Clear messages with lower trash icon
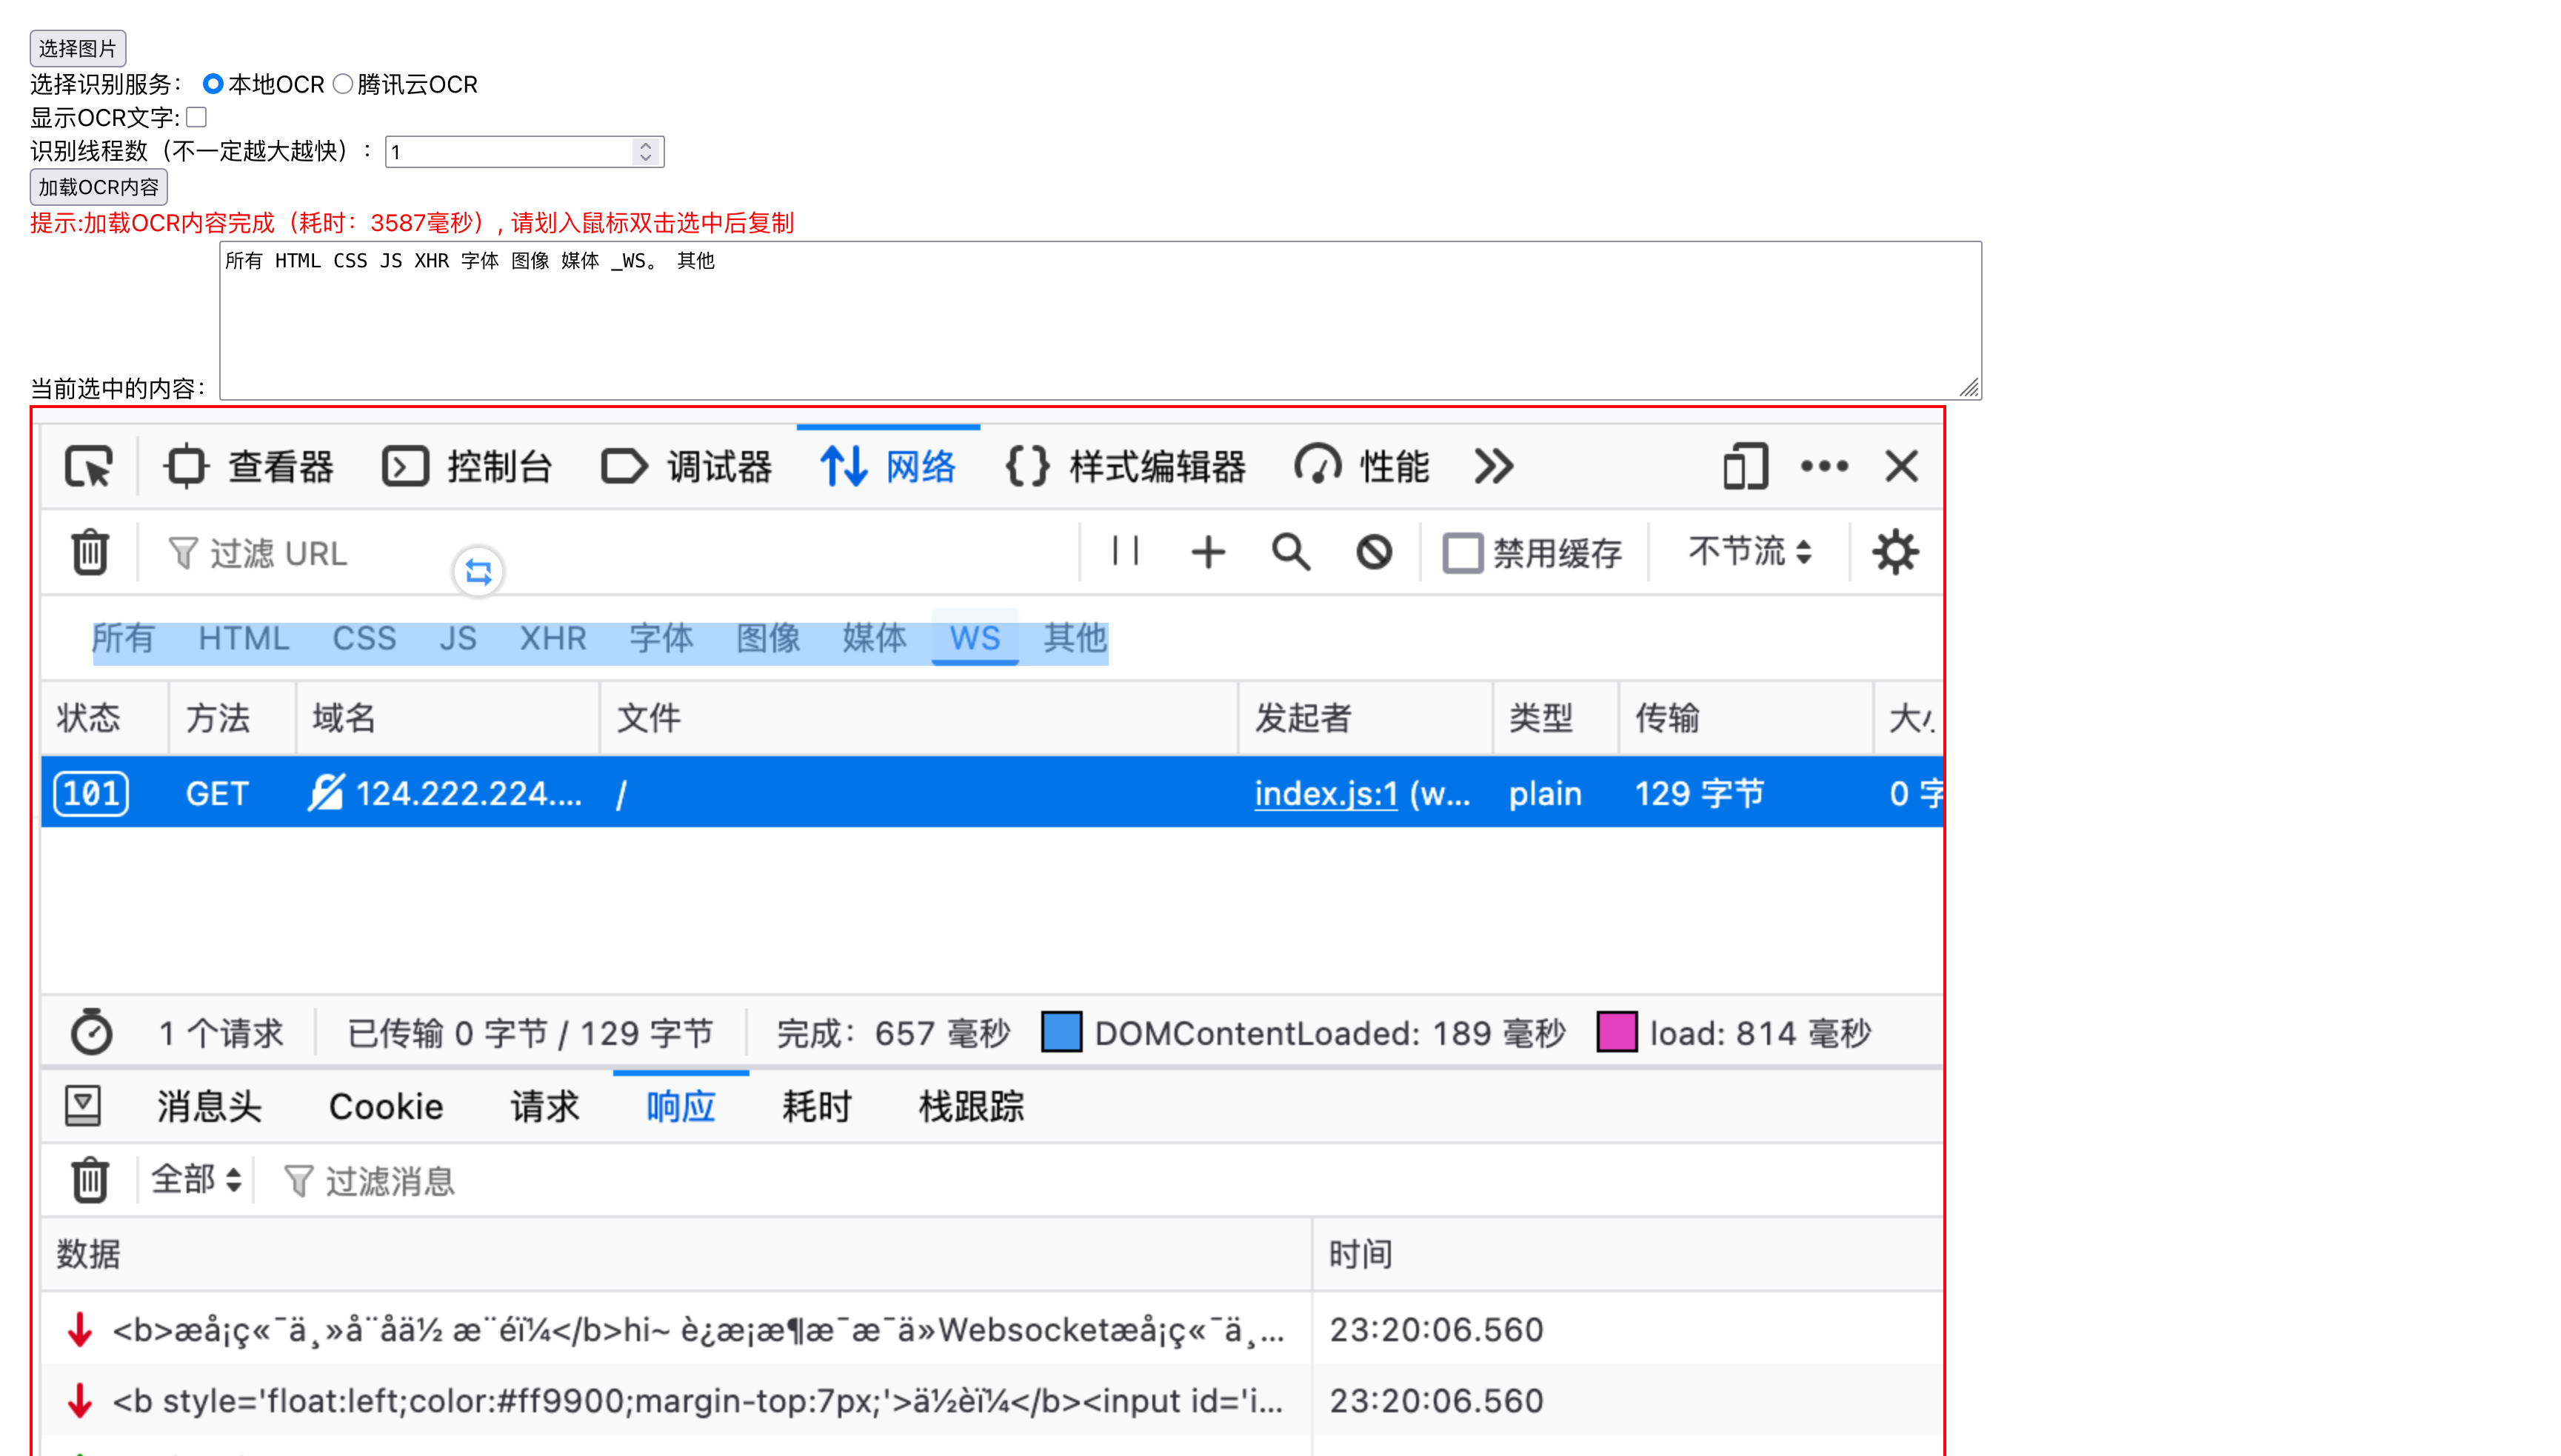This screenshot has width=2561, height=1456. (x=90, y=1180)
